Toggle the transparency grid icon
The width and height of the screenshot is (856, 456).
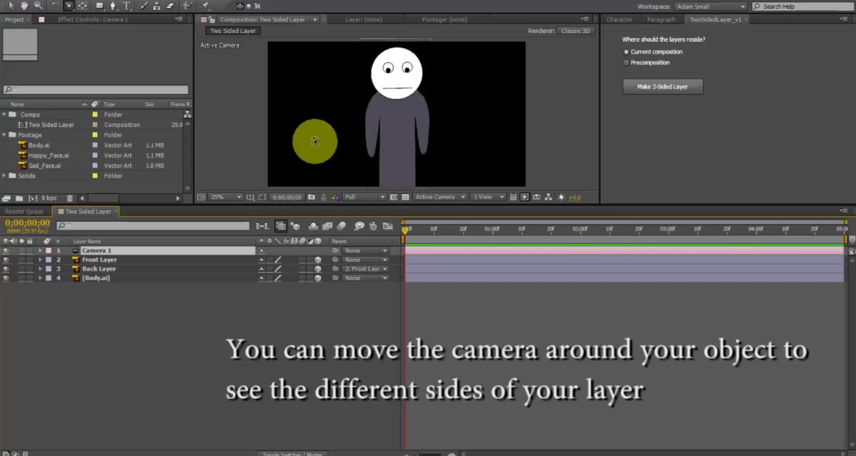point(406,197)
